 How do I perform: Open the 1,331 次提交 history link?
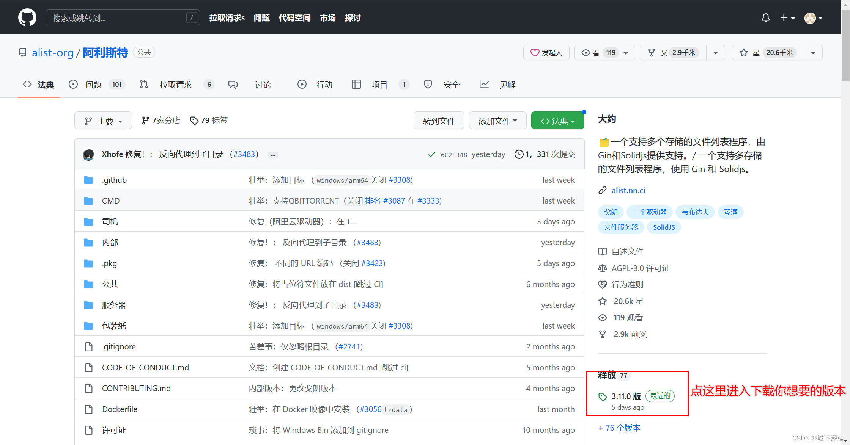point(545,154)
